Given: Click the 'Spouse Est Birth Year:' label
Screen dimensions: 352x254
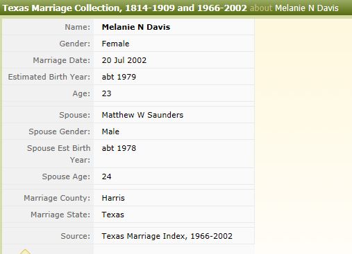Looking at the screenshot, I should coord(58,154).
